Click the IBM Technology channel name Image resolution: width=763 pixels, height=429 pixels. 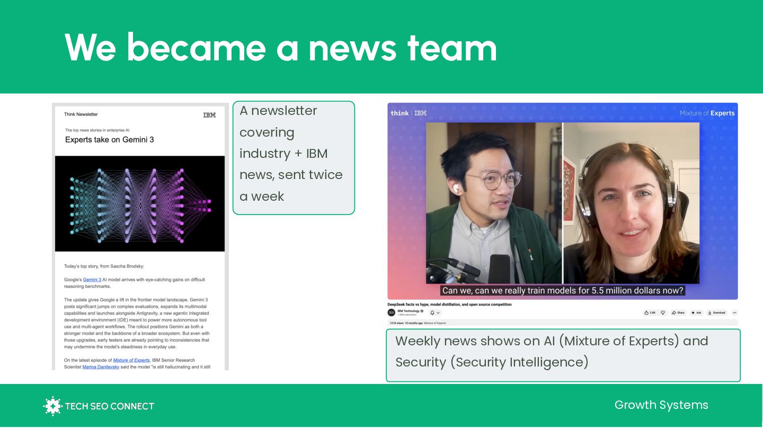[410, 311]
